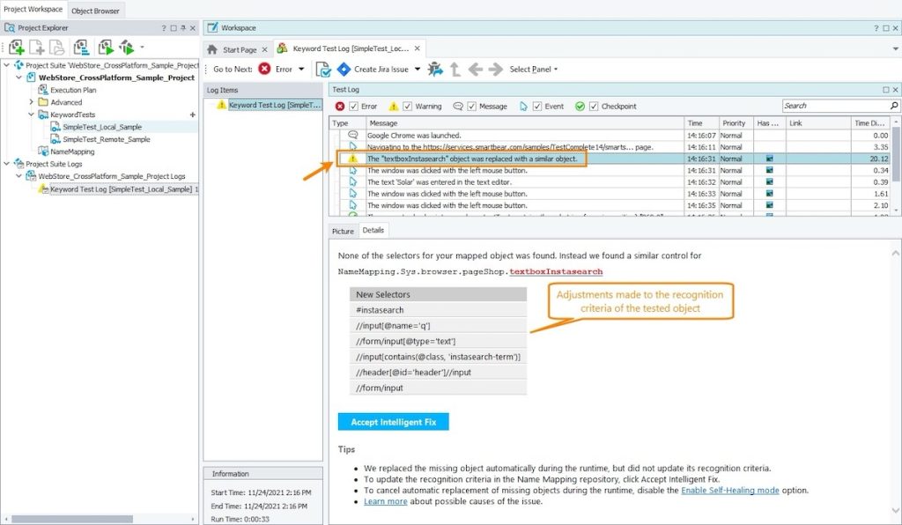This screenshot has height=525, width=902.
Task: Click the back arrow in log toolbar
Action: [476, 69]
